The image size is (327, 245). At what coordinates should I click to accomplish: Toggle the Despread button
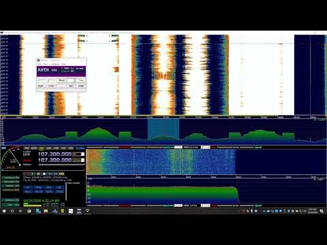pyautogui.click(x=60, y=191)
